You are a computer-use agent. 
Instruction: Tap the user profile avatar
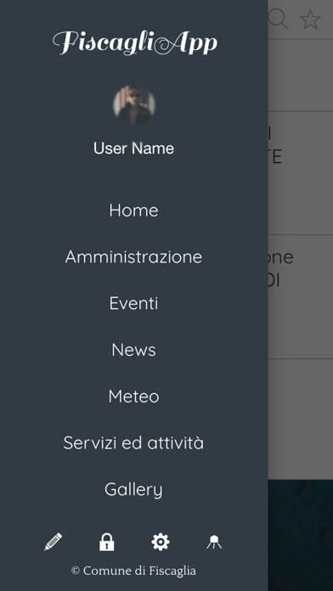click(x=134, y=105)
